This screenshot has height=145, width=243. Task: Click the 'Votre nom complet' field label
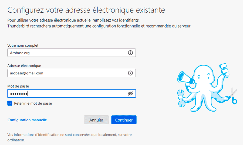tap(23, 45)
